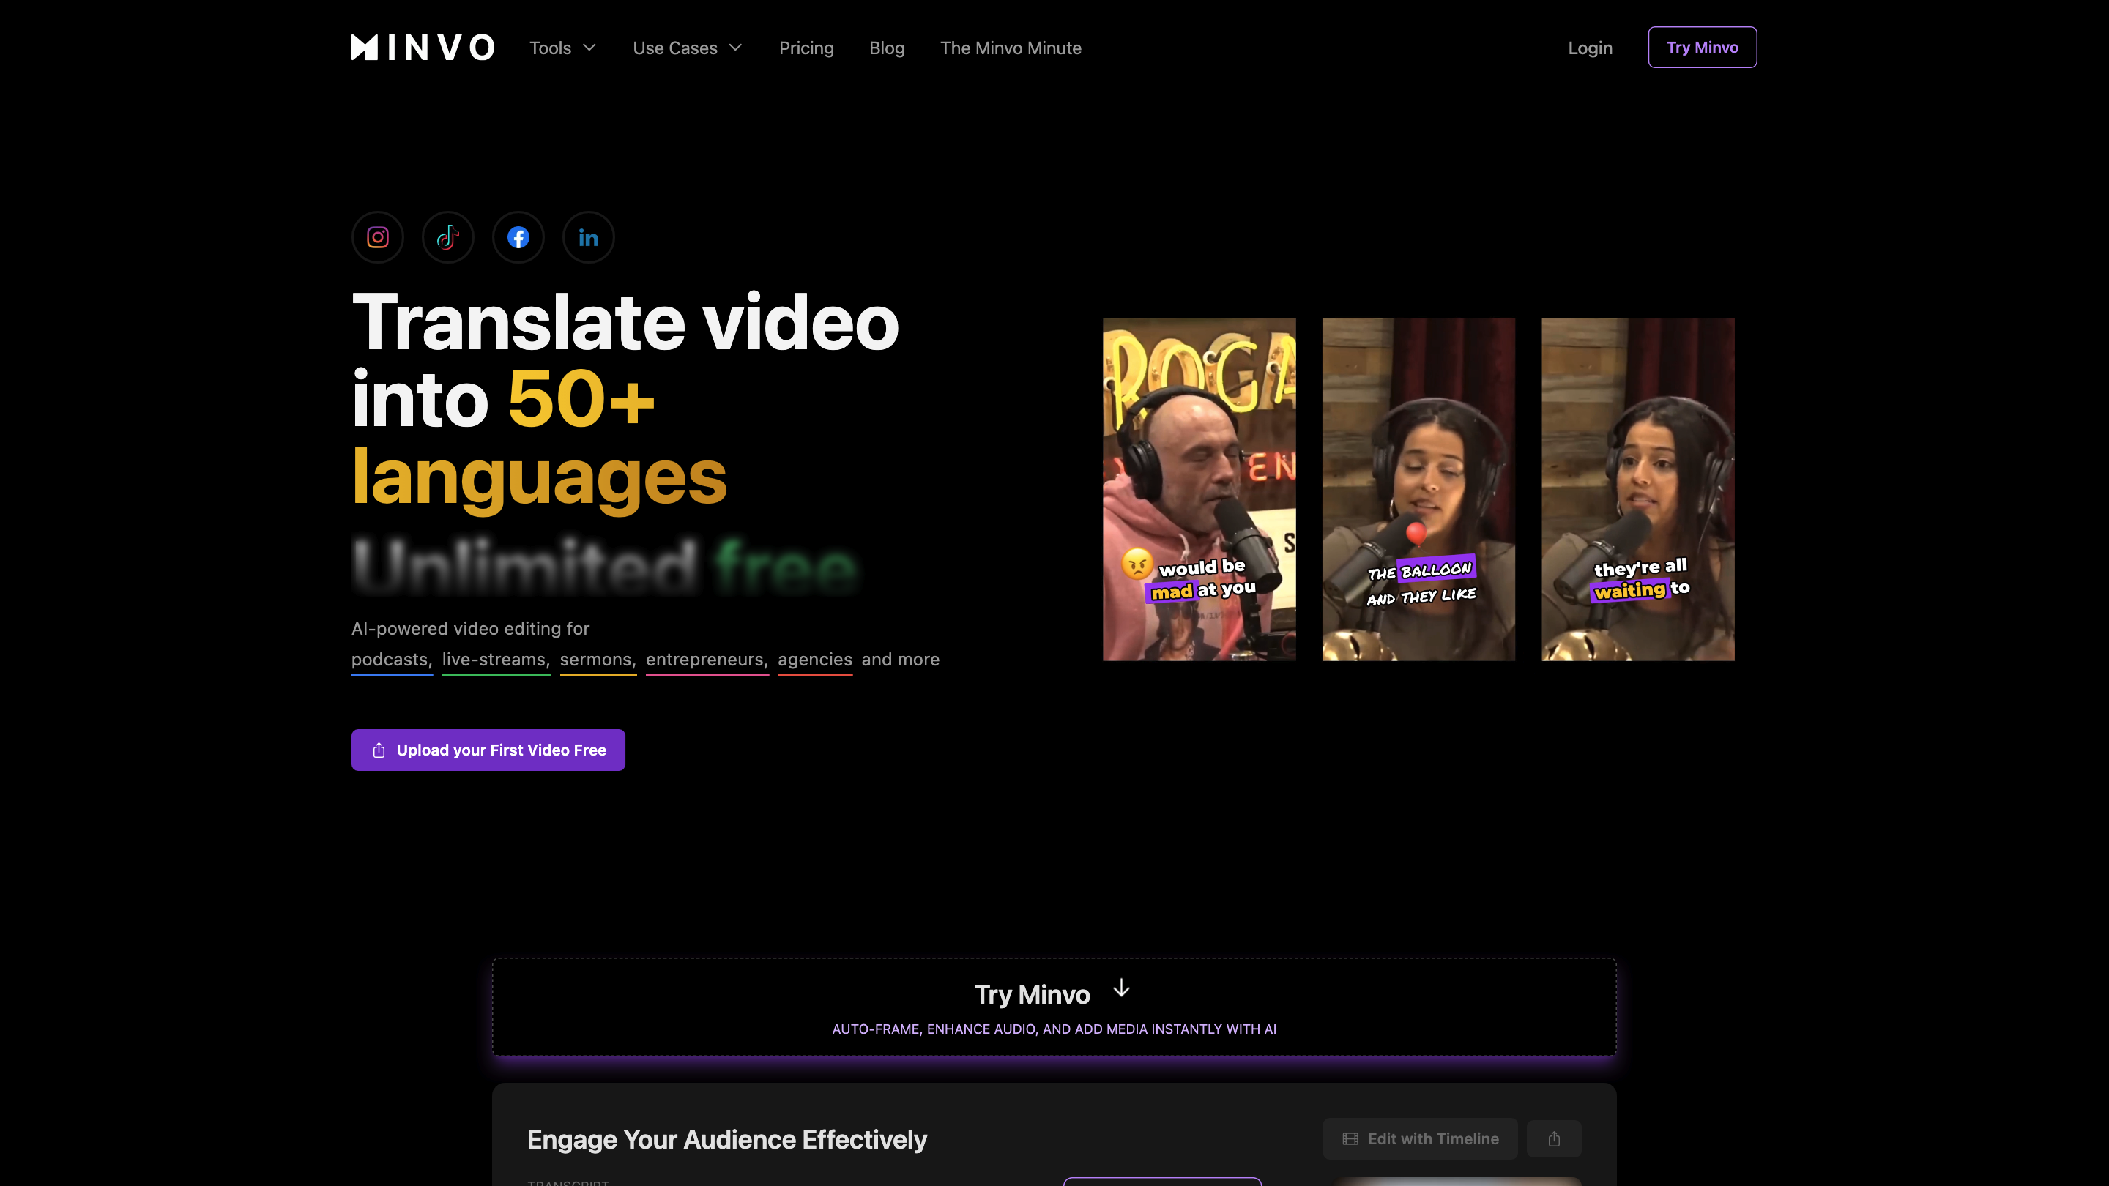Click the Facebook icon
This screenshot has width=2109, height=1186.
click(x=518, y=237)
